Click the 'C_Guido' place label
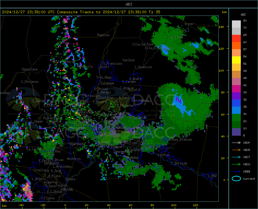This screenshot has width=258, height=209. tap(38, 101)
